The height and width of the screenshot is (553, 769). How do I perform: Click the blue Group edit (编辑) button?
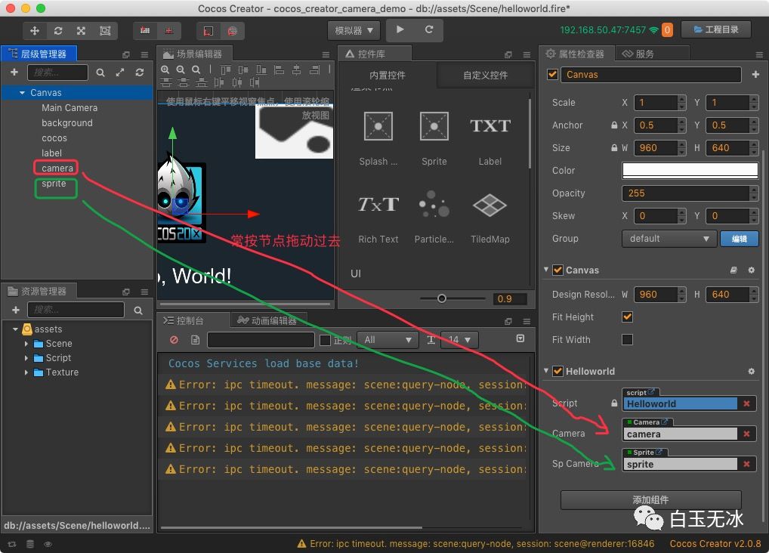point(739,239)
